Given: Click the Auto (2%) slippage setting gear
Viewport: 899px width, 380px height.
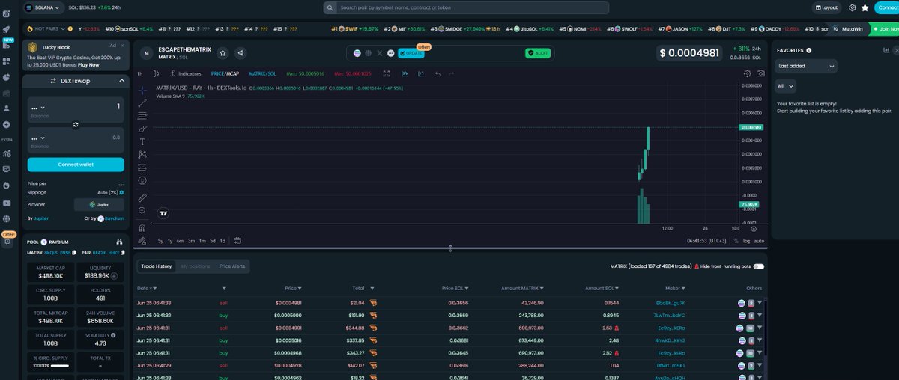Looking at the screenshot, I should pyautogui.click(x=122, y=192).
